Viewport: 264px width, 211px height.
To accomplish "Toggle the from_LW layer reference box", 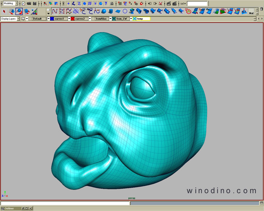I will [114, 19].
